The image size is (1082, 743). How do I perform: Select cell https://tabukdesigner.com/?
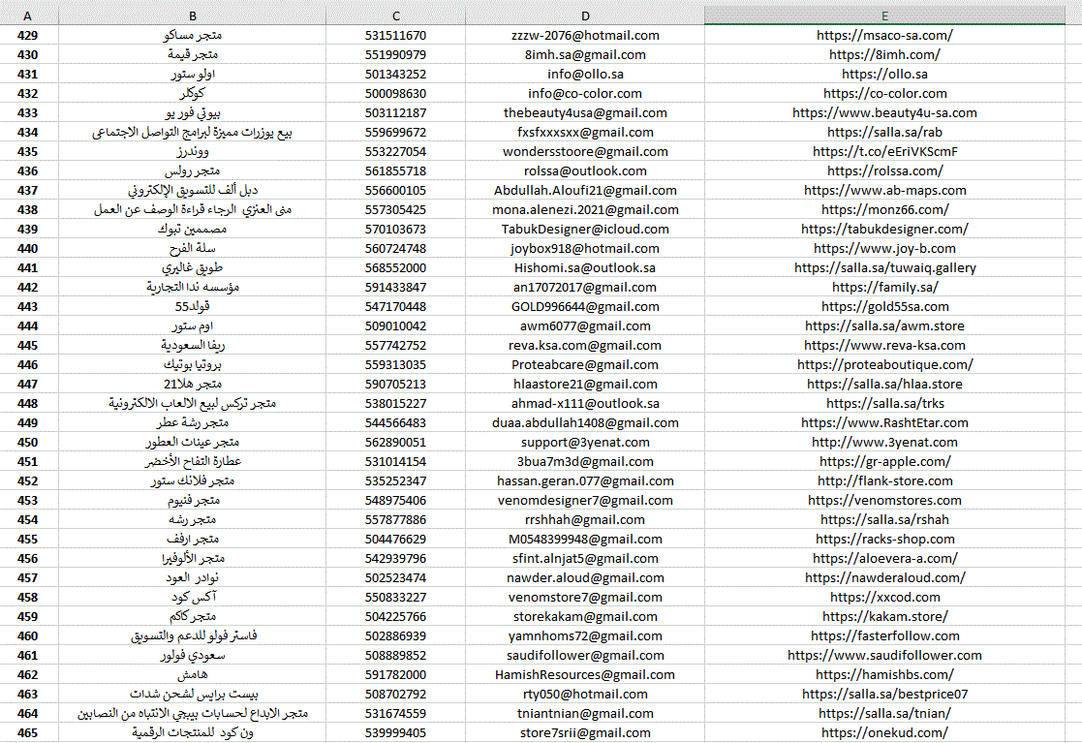[x=884, y=229]
